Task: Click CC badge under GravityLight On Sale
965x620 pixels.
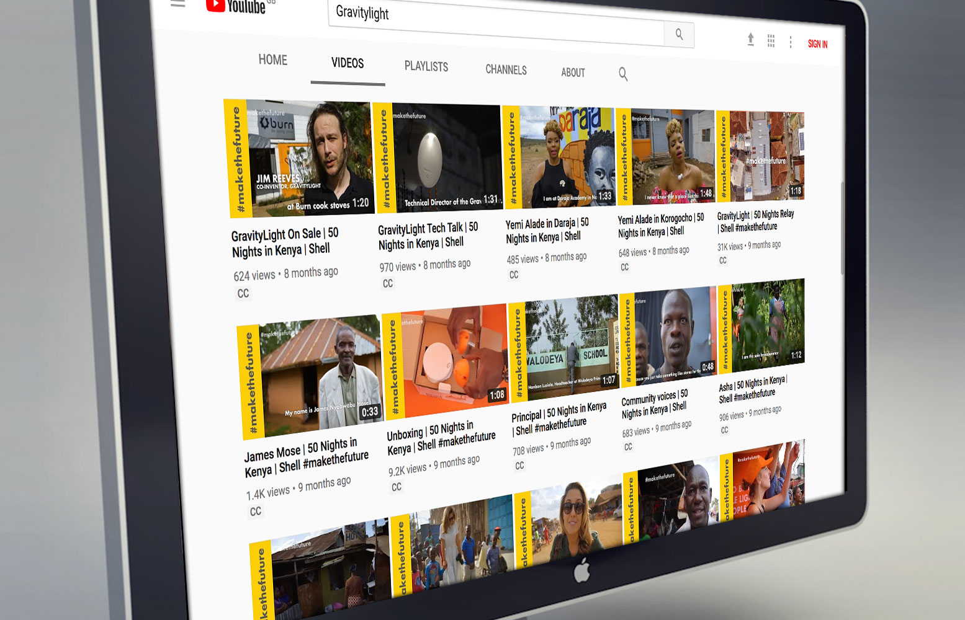Action: (x=243, y=293)
